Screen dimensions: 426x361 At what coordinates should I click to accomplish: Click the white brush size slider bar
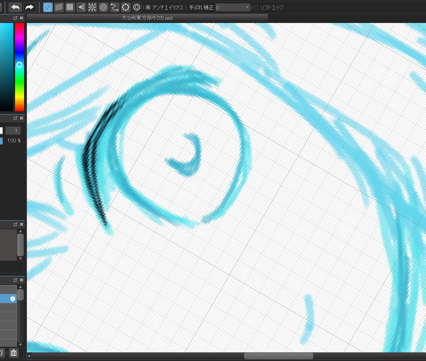1,131
